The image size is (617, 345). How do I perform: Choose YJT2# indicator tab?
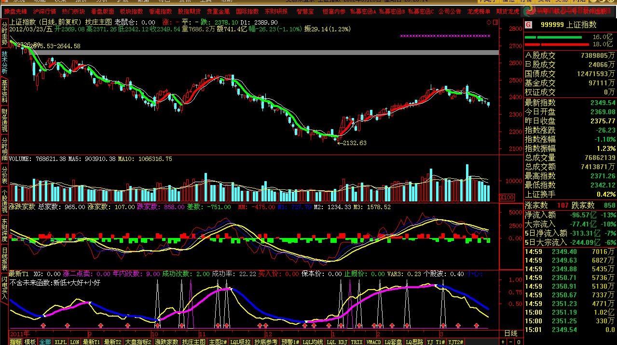[x=456, y=342]
